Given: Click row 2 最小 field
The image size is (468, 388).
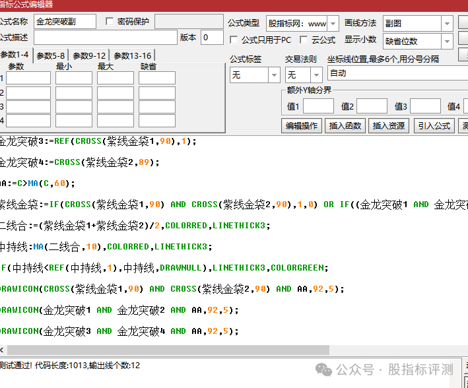Looking at the screenshot, I should click(x=74, y=93).
